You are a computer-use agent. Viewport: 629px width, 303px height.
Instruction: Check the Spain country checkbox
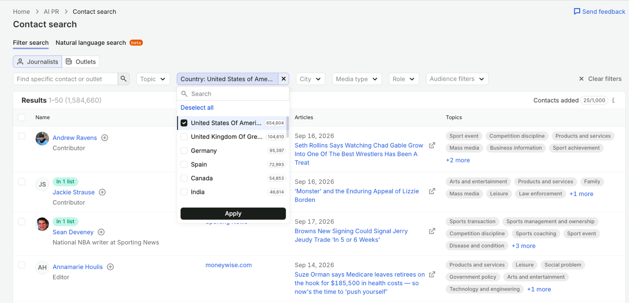click(184, 164)
